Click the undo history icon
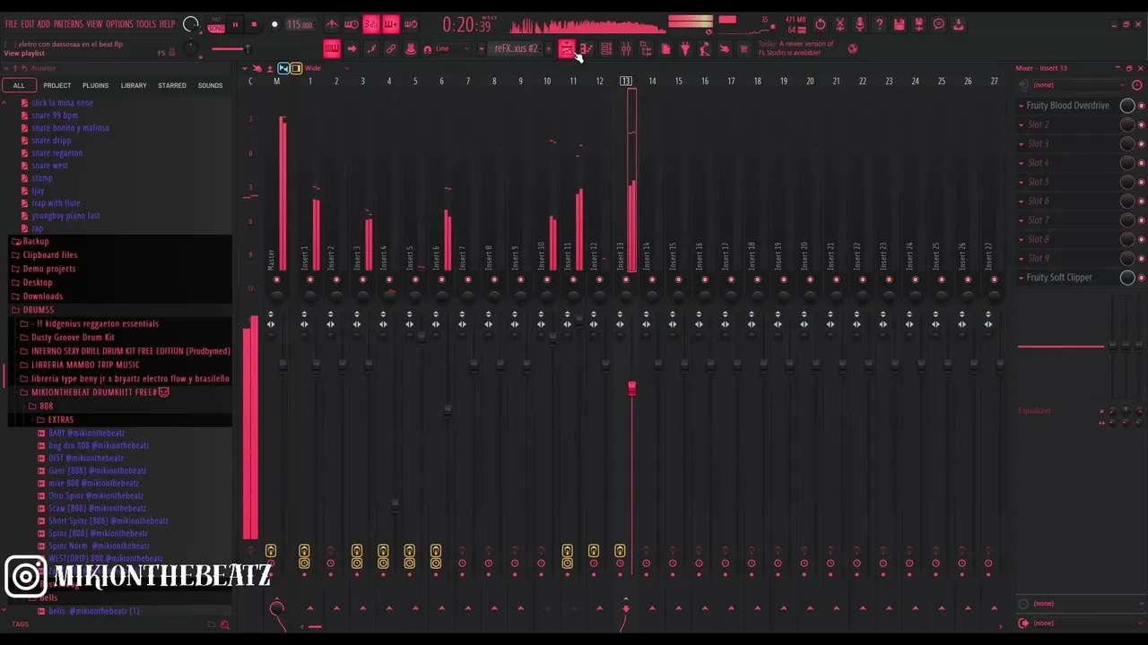 820,24
